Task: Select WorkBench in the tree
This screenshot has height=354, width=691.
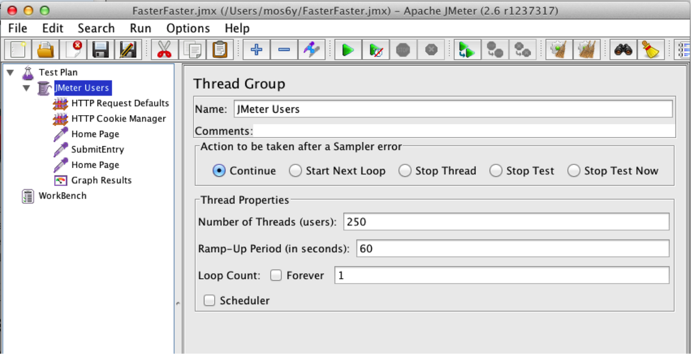Action: tap(62, 196)
